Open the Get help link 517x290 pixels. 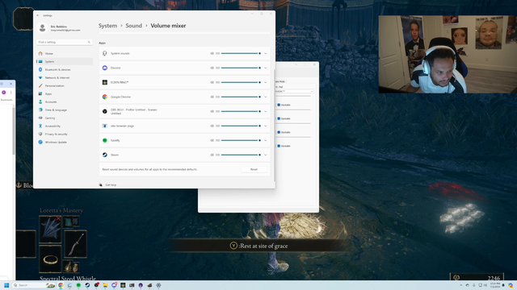pos(111,184)
